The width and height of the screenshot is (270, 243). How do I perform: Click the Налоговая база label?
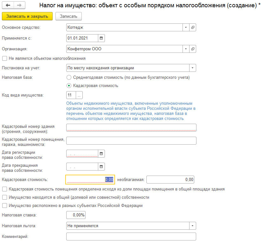point(17,78)
